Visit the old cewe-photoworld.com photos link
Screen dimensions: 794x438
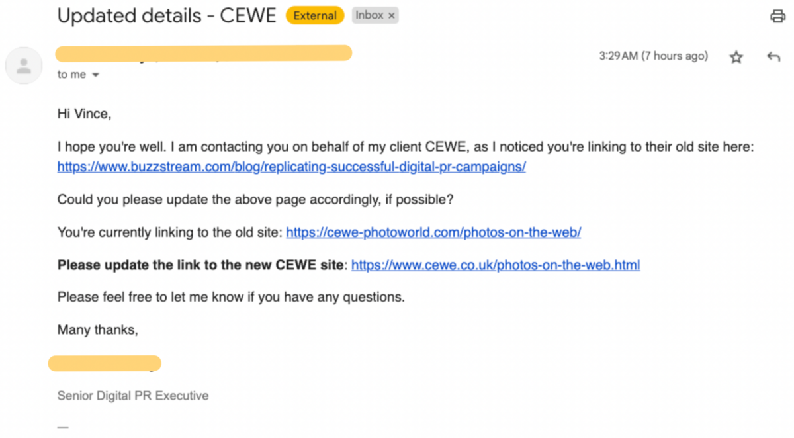433,232
